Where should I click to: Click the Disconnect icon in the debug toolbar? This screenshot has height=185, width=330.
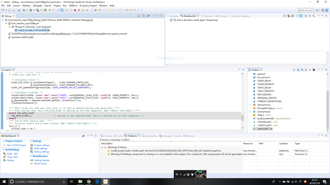coord(79,10)
